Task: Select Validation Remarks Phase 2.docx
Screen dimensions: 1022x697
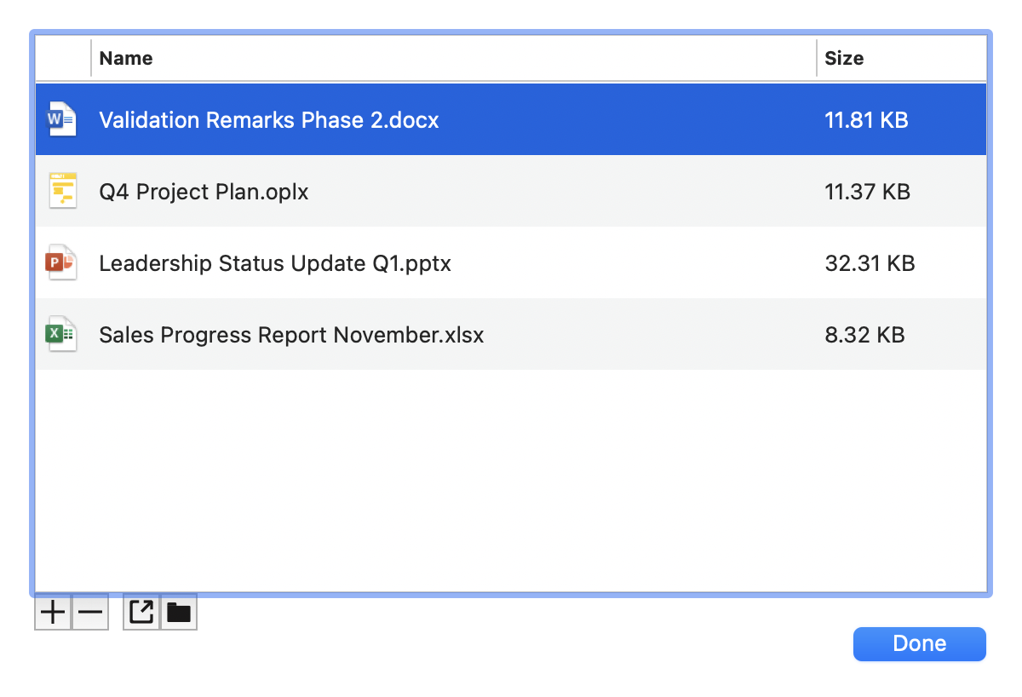Action: (x=269, y=120)
